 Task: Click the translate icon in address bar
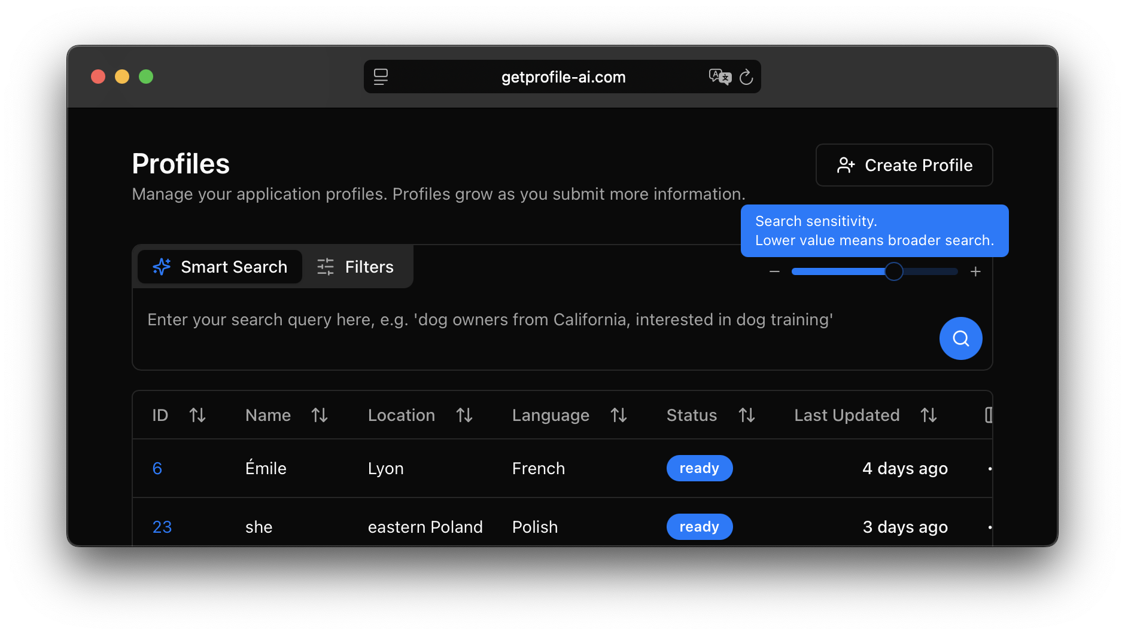click(720, 77)
